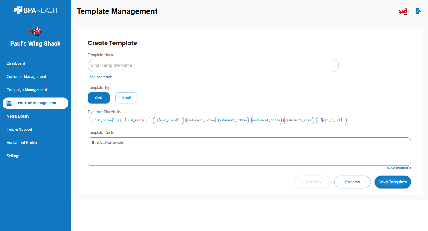This screenshot has width=428, height=231.
Task: Go to Customer Management
Action: click(x=26, y=77)
